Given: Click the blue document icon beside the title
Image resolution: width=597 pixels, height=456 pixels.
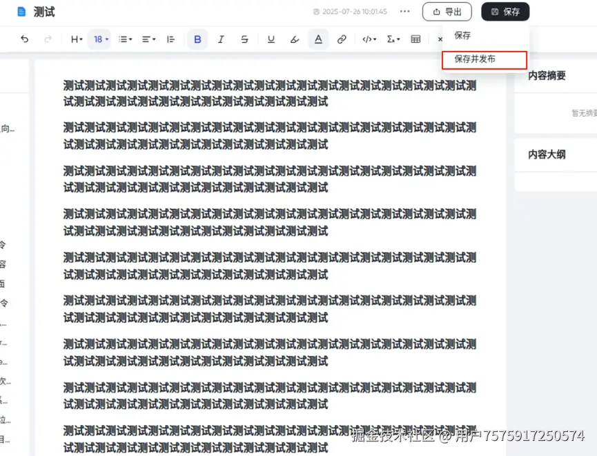Looking at the screenshot, I should pyautogui.click(x=21, y=12).
